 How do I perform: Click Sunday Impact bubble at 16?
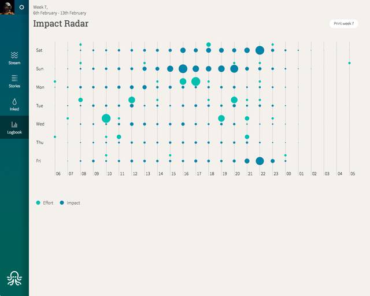pos(183,69)
